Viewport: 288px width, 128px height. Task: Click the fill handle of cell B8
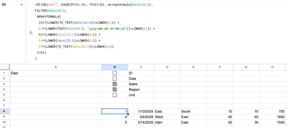(x=128, y=114)
